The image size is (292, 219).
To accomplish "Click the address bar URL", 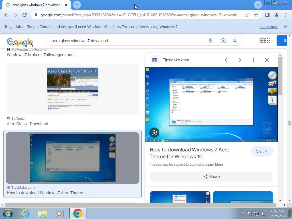I will (140, 15).
